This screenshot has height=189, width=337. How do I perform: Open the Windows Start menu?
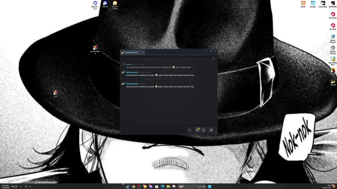click(210, 187)
